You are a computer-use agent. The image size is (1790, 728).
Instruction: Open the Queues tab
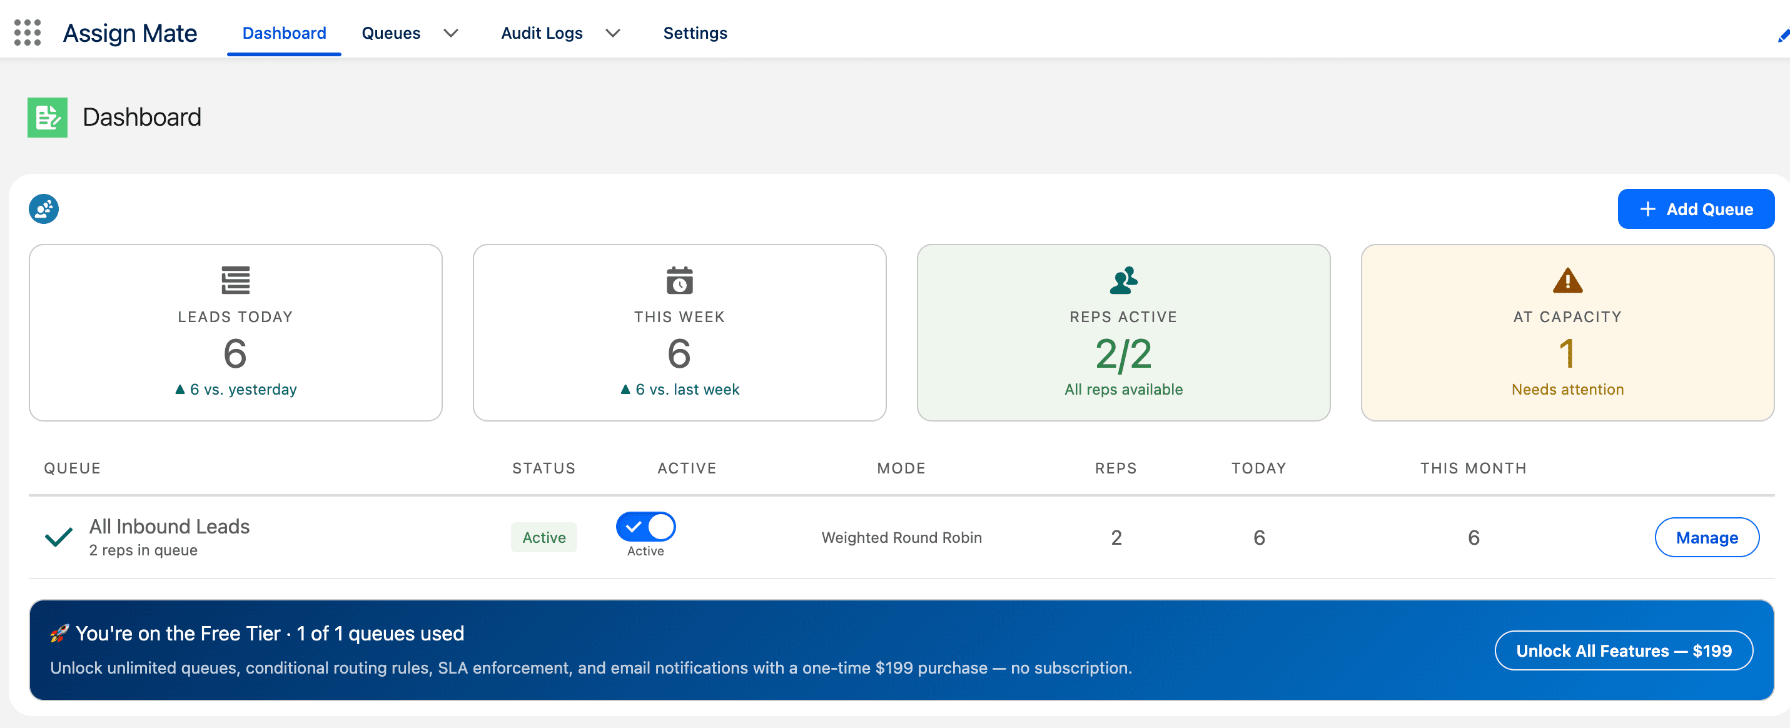(392, 33)
